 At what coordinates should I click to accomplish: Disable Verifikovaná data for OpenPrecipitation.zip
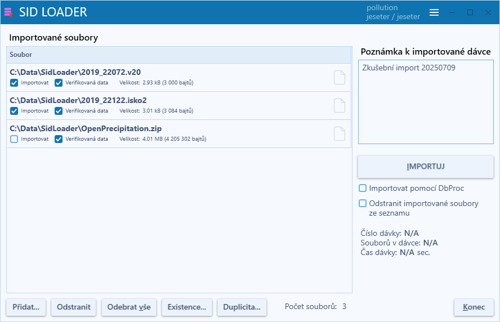(59, 139)
